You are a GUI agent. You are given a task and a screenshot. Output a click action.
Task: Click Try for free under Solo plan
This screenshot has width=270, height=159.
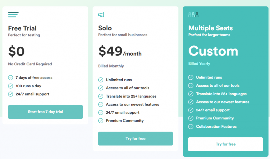[136, 138]
